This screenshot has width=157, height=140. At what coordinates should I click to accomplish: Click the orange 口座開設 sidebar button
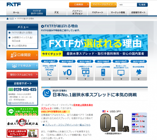pos(22,55)
